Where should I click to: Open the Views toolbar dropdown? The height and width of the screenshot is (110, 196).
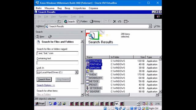pyautogui.click(x=126, y=21)
